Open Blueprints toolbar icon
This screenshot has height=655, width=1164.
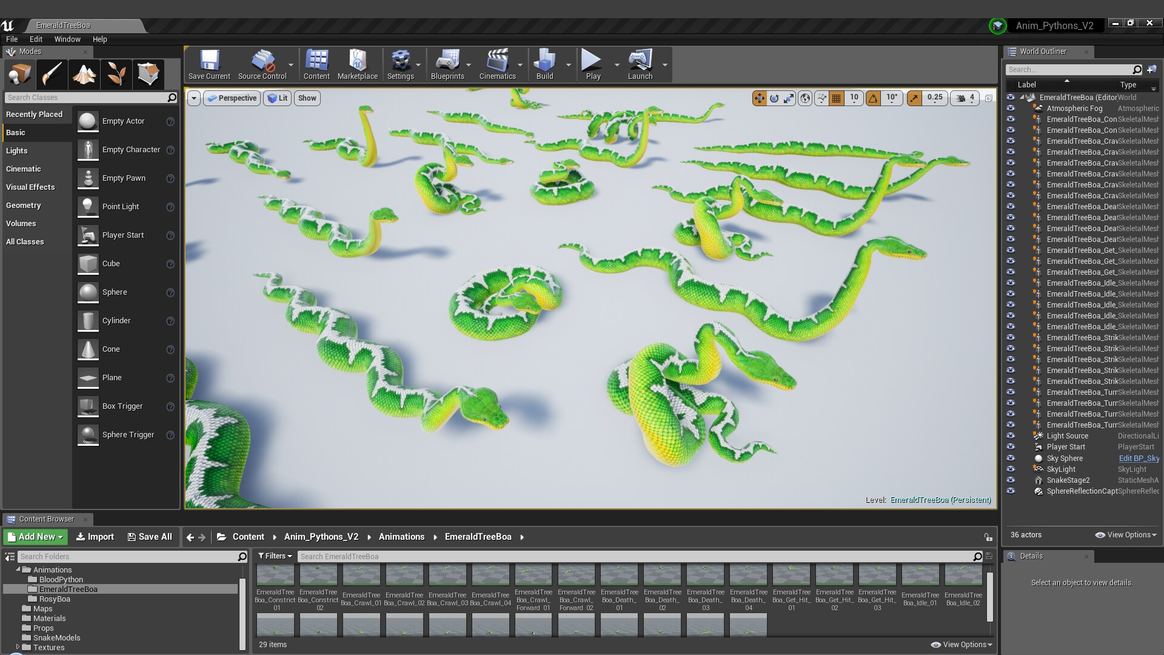448,64
